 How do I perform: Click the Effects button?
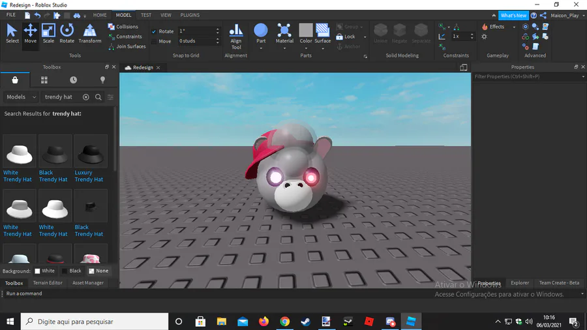(x=494, y=27)
